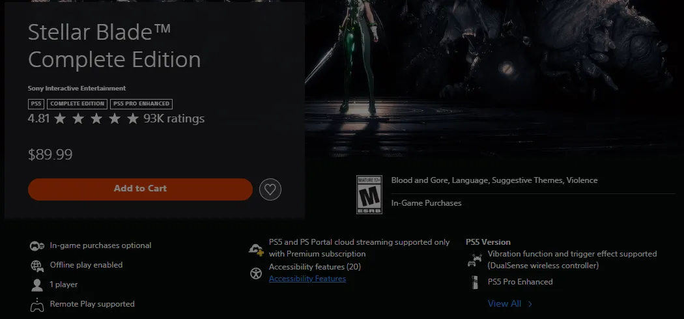Click In-Game Purchases under ESRB rating
Viewport: 684px width, 319px height.
click(426, 203)
